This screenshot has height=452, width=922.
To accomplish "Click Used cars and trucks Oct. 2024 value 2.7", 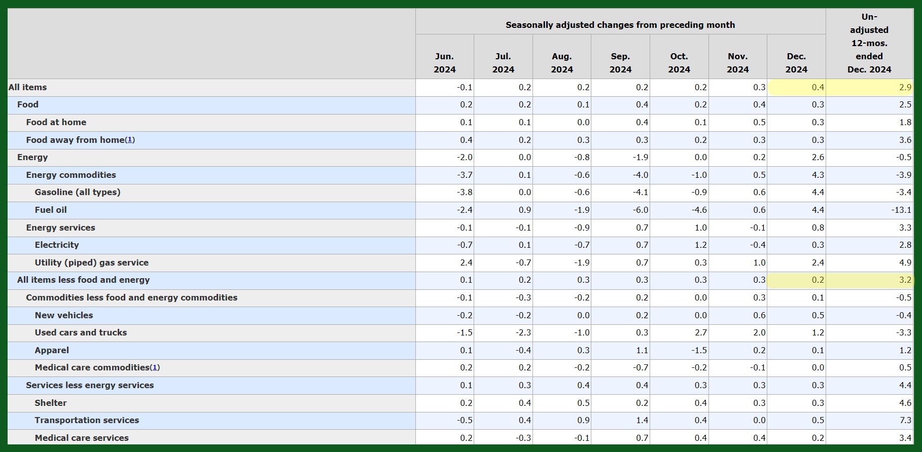I will [700, 332].
